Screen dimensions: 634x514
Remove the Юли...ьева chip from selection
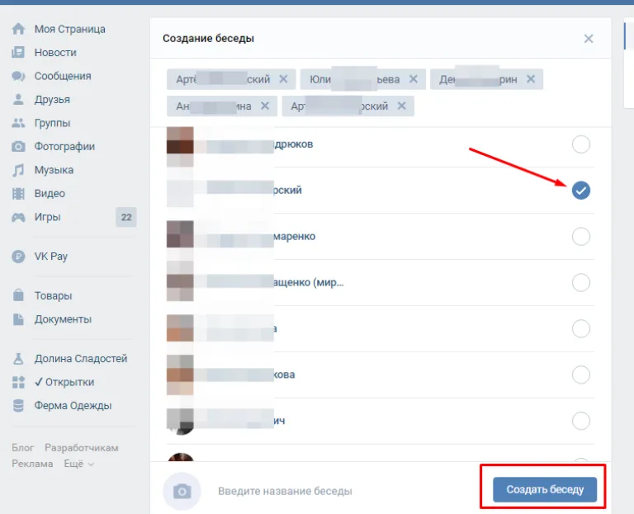[x=414, y=79]
